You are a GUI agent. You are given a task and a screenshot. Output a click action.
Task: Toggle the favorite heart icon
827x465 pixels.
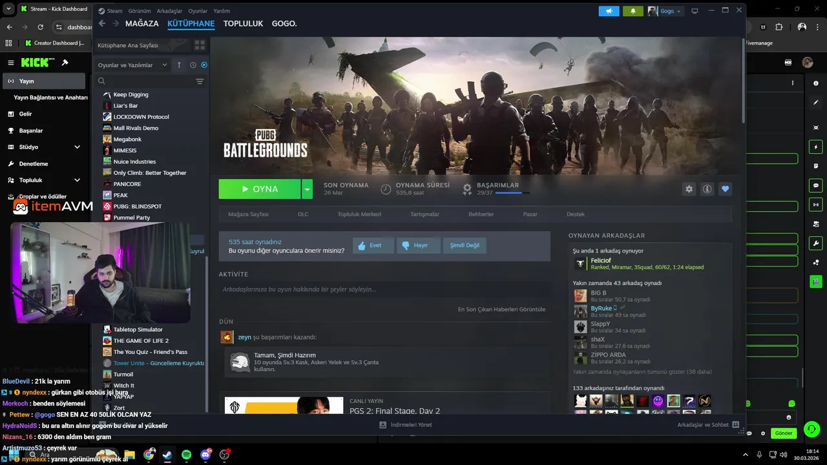click(725, 189)
